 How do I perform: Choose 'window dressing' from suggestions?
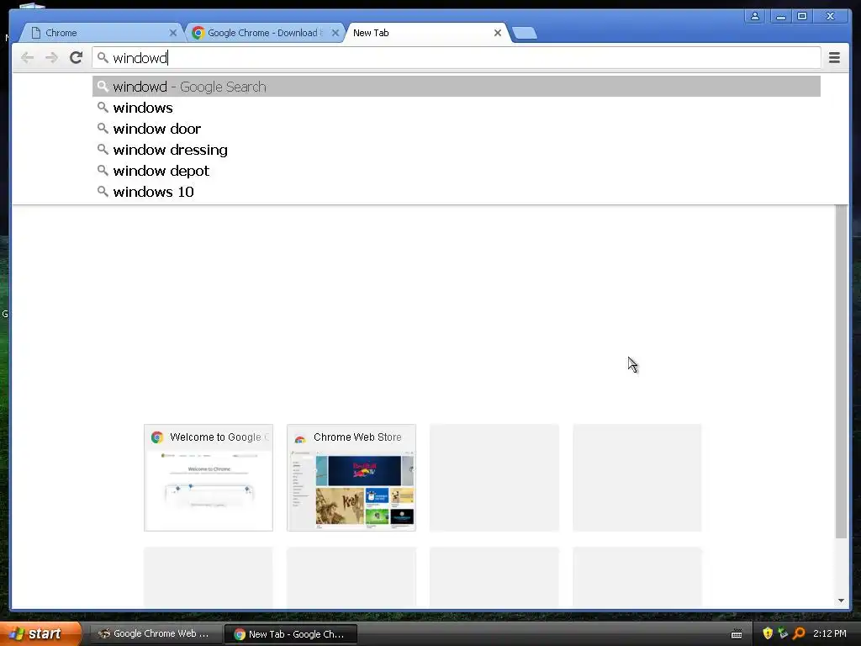coord(457,150)
